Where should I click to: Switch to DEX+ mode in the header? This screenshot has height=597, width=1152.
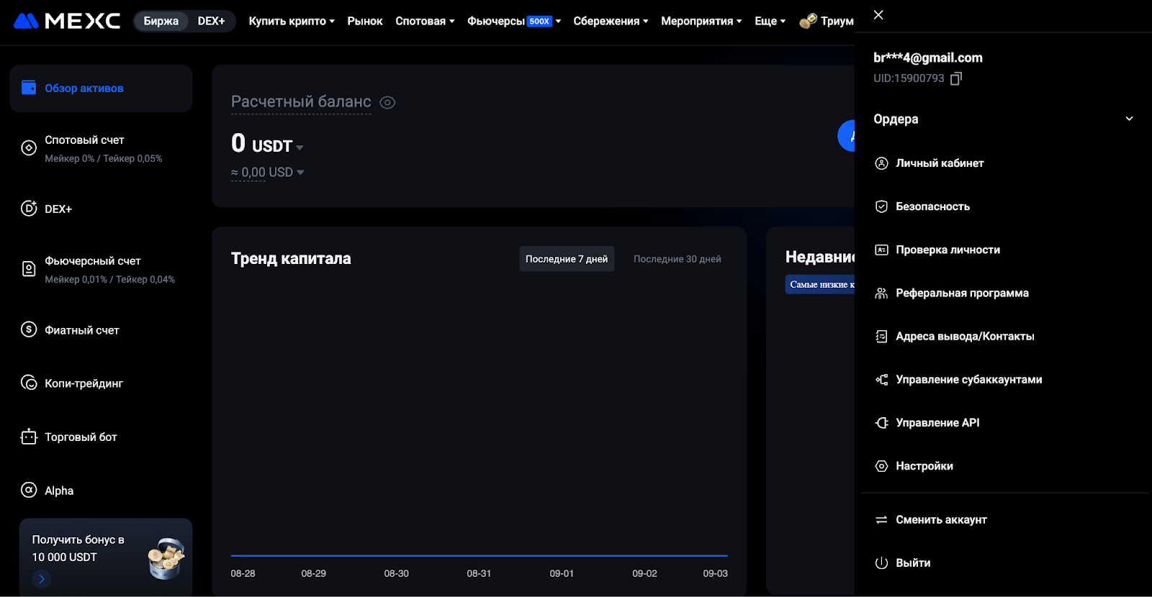[x=212, y=21]
